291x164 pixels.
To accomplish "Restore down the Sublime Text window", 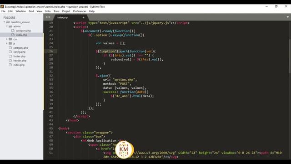I will point(276,6).
